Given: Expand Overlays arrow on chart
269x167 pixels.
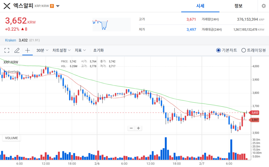Looking at the screenshot, I should (5, 71).
